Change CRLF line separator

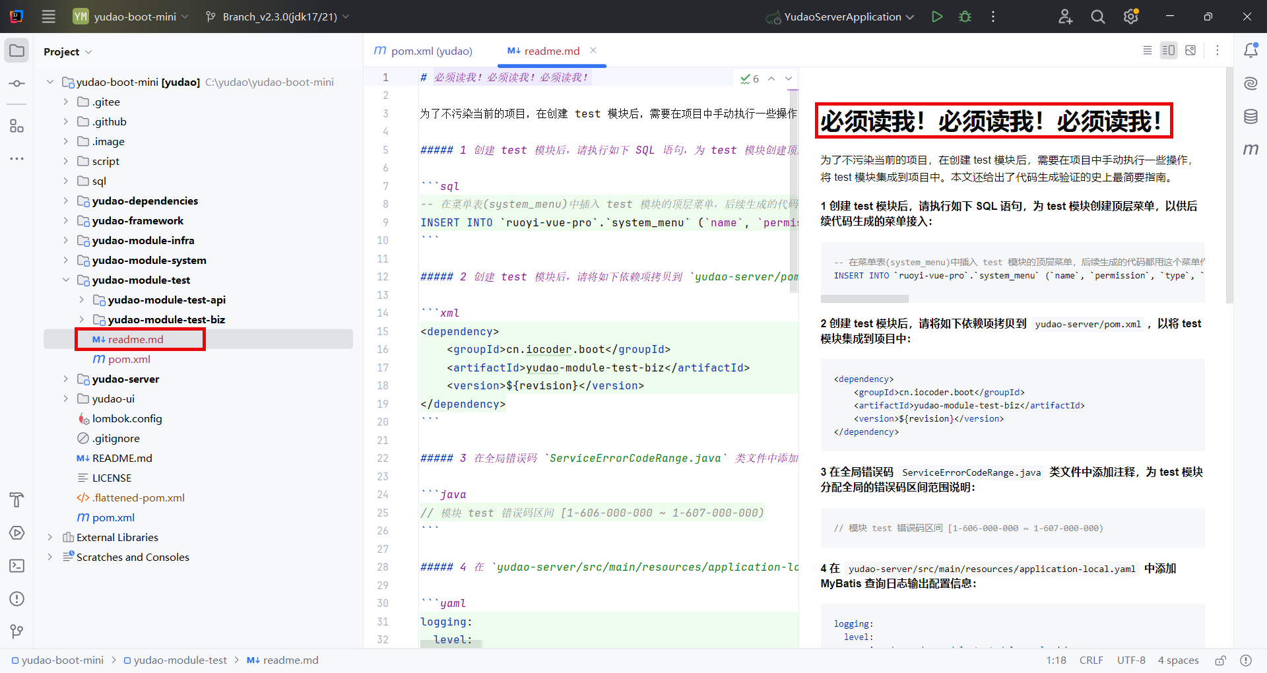[x=1091, y=660]
